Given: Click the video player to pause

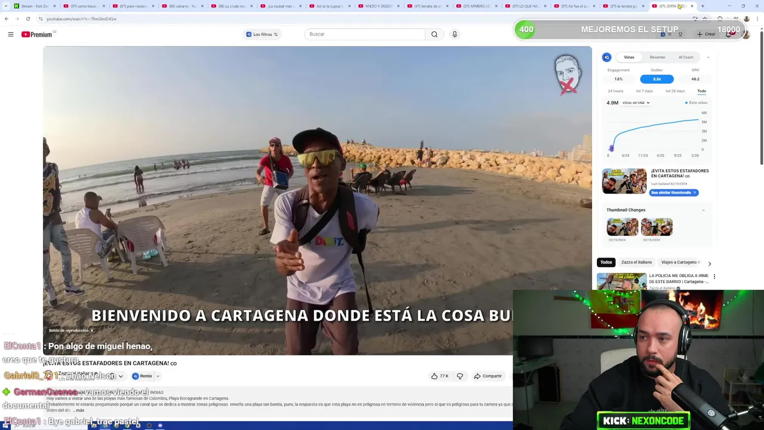Looking at the screenshot, I should [317, 200].
